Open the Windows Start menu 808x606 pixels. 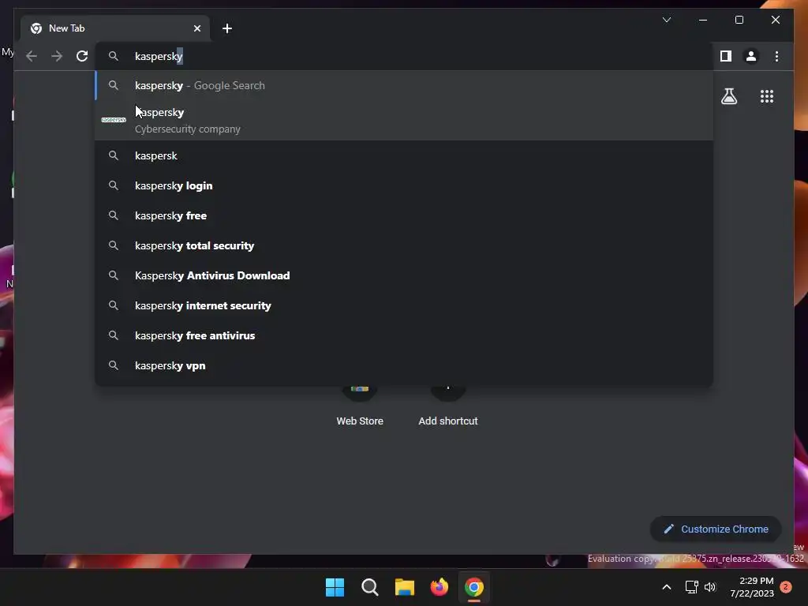pyautogui.click(x=335, y=587)
